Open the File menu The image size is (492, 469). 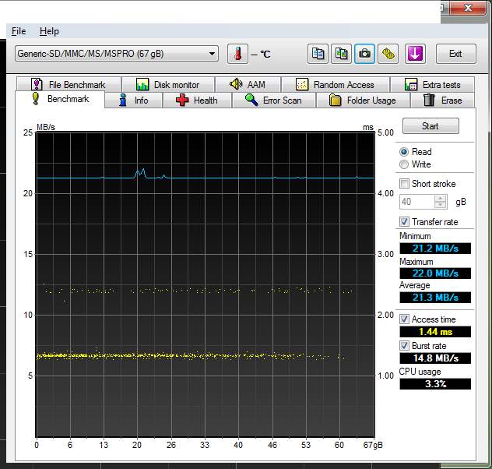tap(19, 31)
